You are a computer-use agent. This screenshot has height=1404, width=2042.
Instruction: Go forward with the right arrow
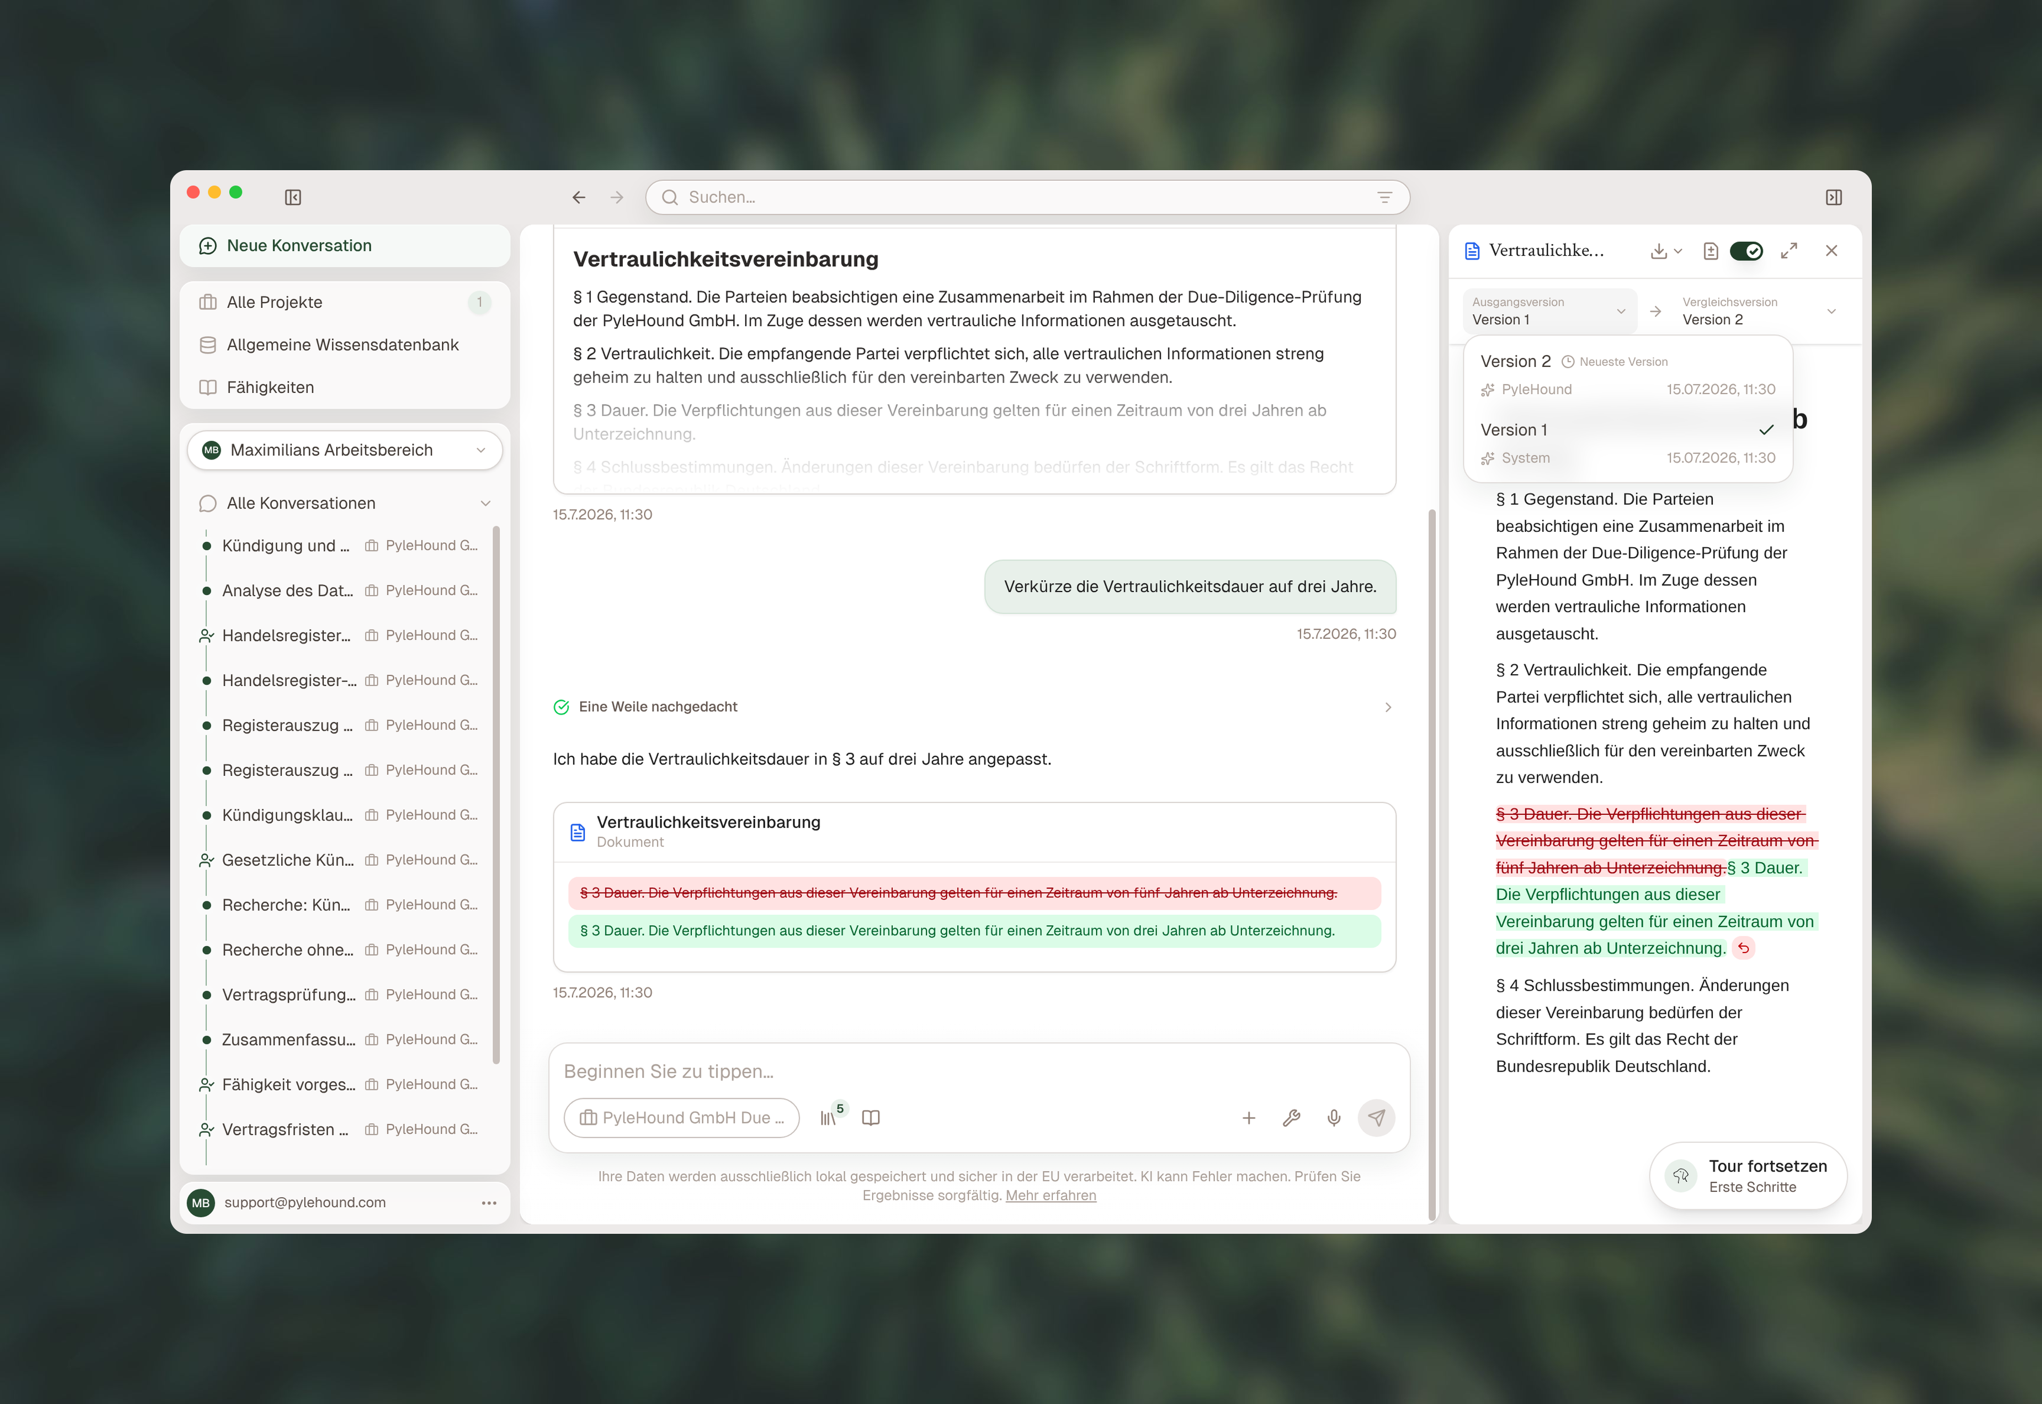tap(616, 197)
